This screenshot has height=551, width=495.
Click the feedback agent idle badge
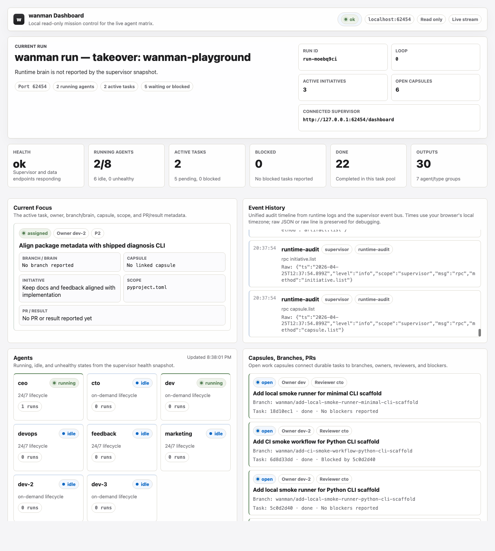coord(142,434)
